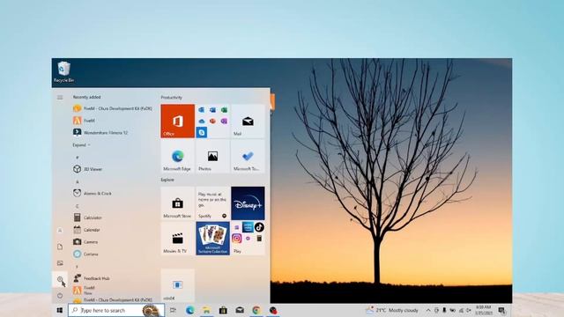Expand the Recently added list
The height and width of the screenshot is (317, 564).
[x=81, y=145]
